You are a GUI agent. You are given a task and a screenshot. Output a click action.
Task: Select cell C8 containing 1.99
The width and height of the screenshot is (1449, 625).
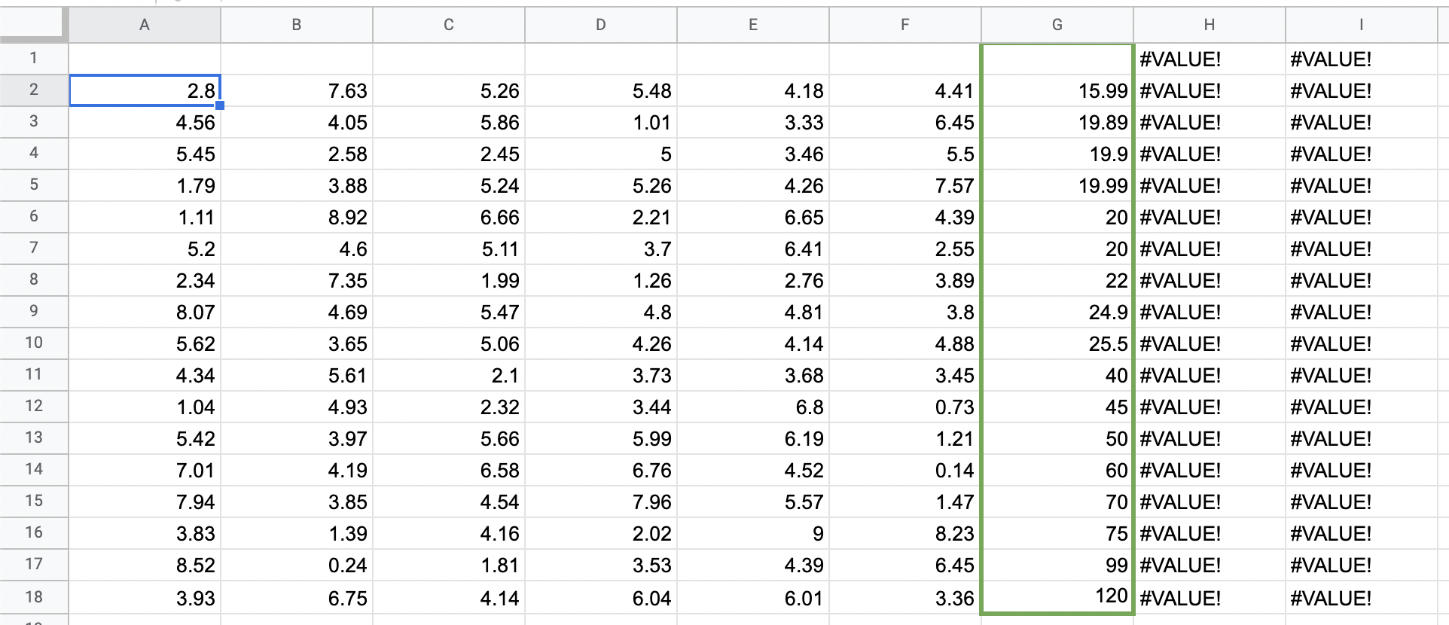pos(448,280)
